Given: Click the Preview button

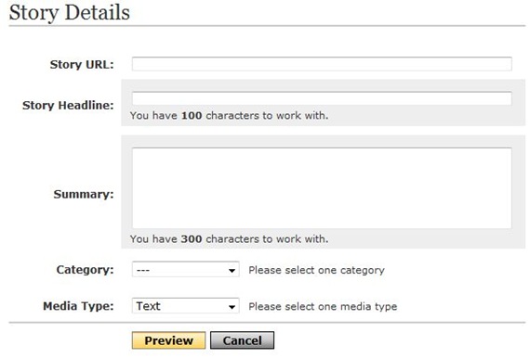Looking at the screenshot, I should tap(168, 340).
